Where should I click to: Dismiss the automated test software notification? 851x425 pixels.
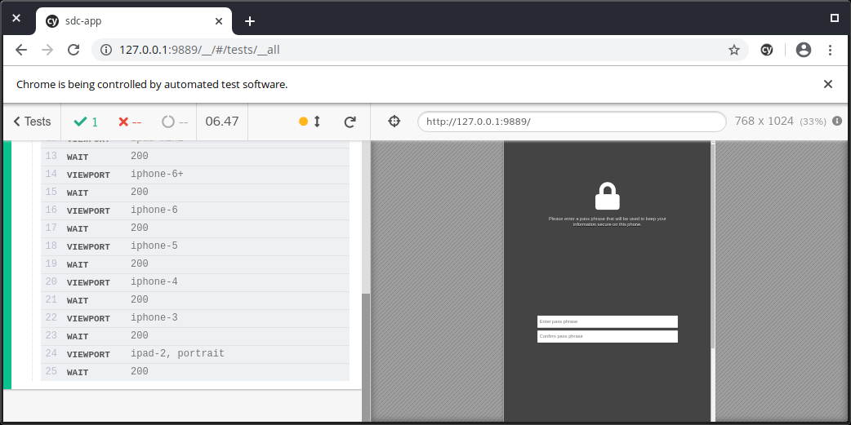(x=827, y=84)
